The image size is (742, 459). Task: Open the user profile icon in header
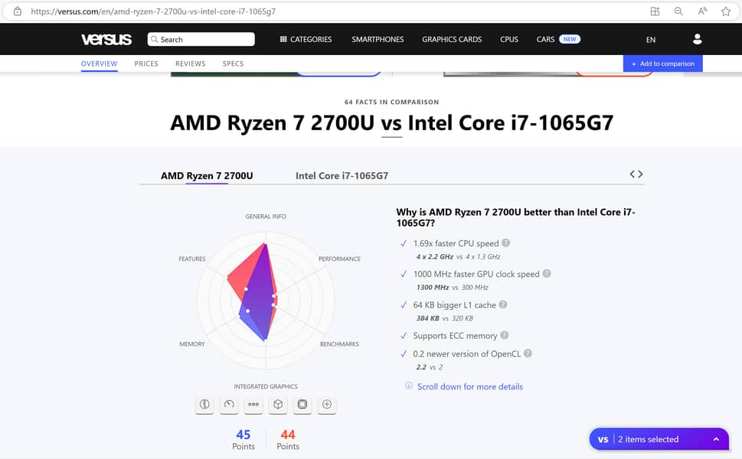click(x=697, y=39)
